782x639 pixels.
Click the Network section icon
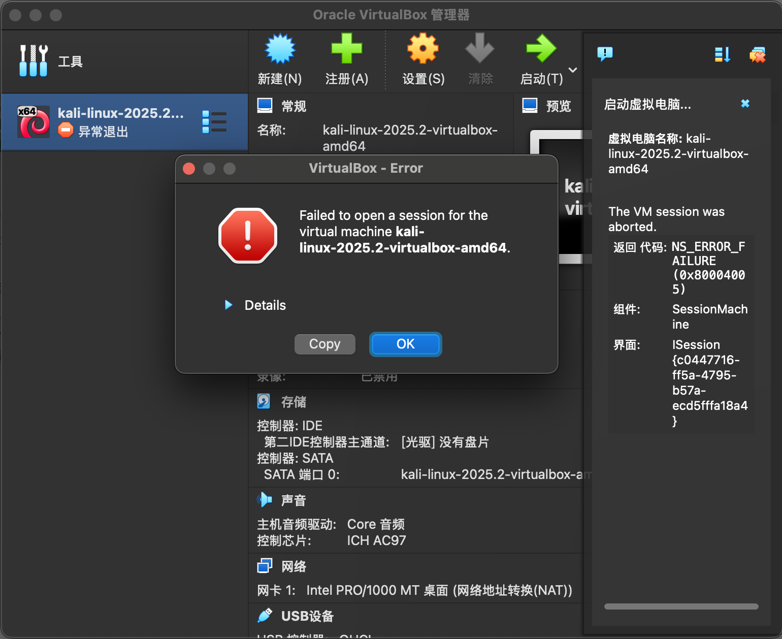[x=265, y=566]
